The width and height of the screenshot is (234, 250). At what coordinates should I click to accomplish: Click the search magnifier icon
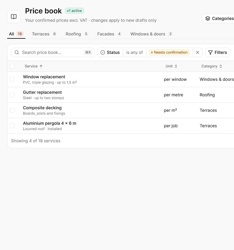[x=17, y=52]
